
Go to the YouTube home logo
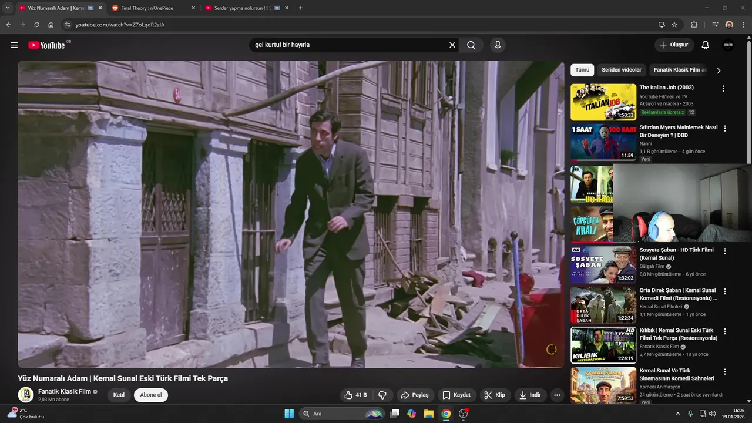tap(46, 45)
